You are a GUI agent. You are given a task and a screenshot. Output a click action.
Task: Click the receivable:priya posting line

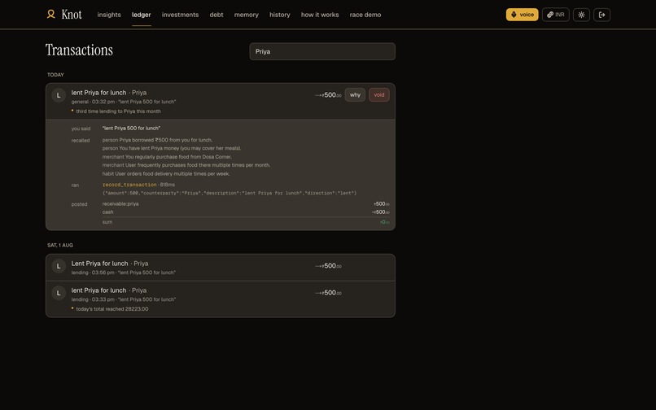[246, 203]
